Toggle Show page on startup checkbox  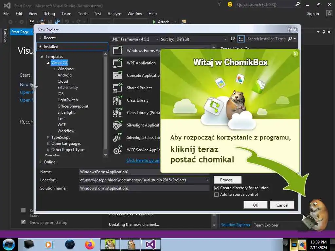click(23, 222)
